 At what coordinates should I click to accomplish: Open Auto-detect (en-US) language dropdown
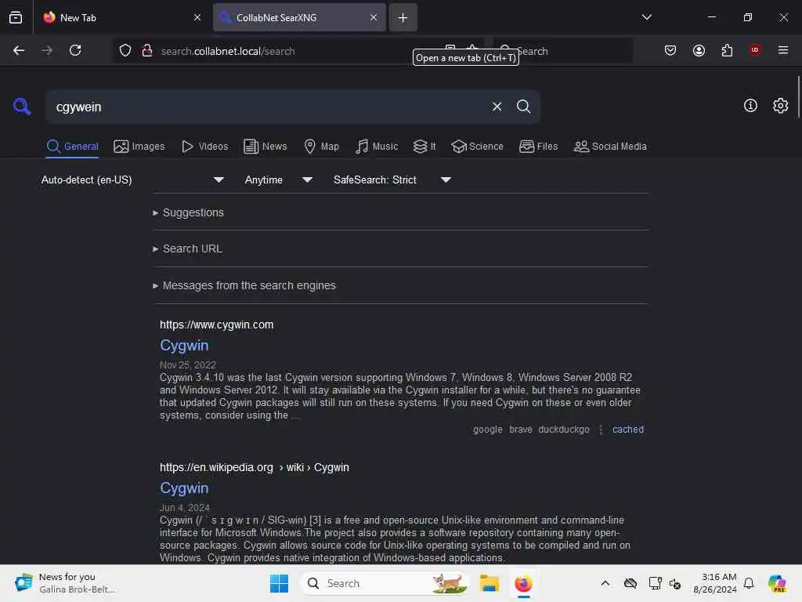132,180
